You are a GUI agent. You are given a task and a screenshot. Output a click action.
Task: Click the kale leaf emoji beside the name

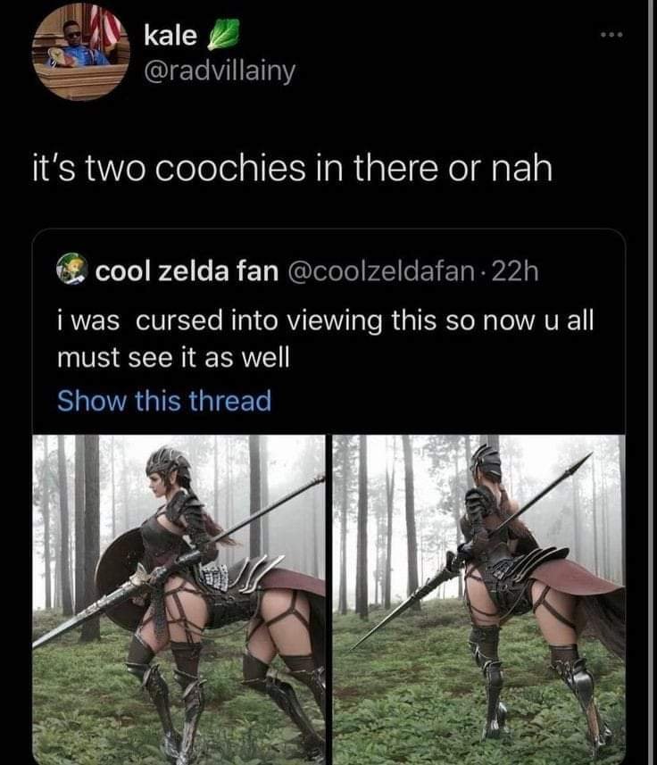click(224, 35)
